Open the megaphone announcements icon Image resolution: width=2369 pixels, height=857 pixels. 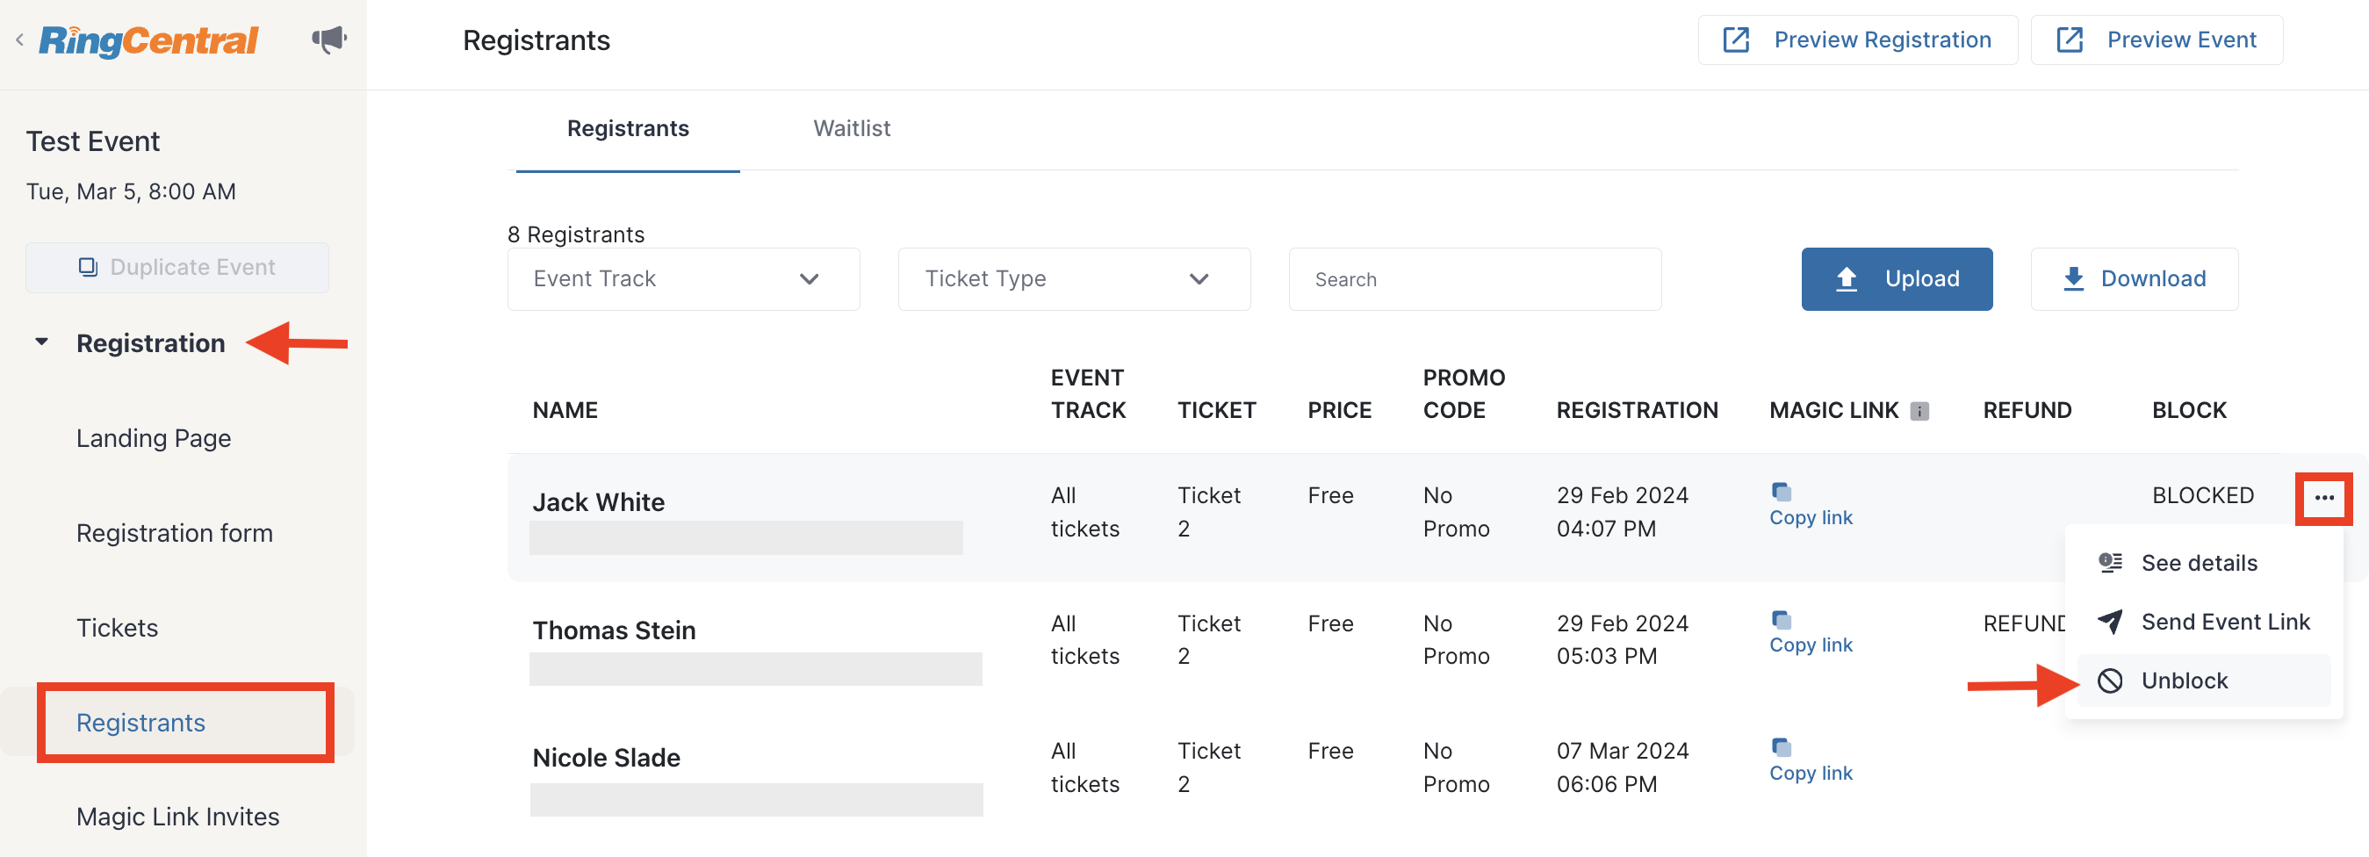click(328, 40)
